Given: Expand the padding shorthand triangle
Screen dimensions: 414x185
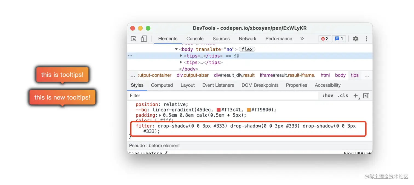Looking at the screenshot, I should click(x=160, y=115).
